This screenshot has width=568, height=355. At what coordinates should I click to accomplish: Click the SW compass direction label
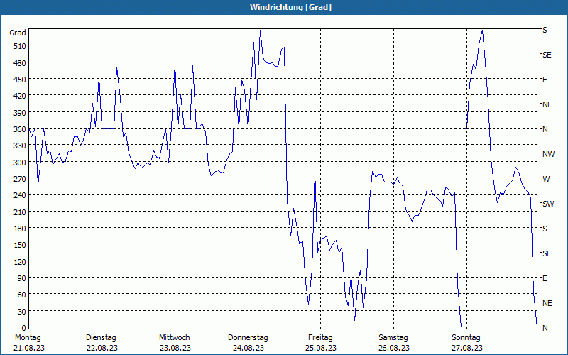click(x=548, y=204)
